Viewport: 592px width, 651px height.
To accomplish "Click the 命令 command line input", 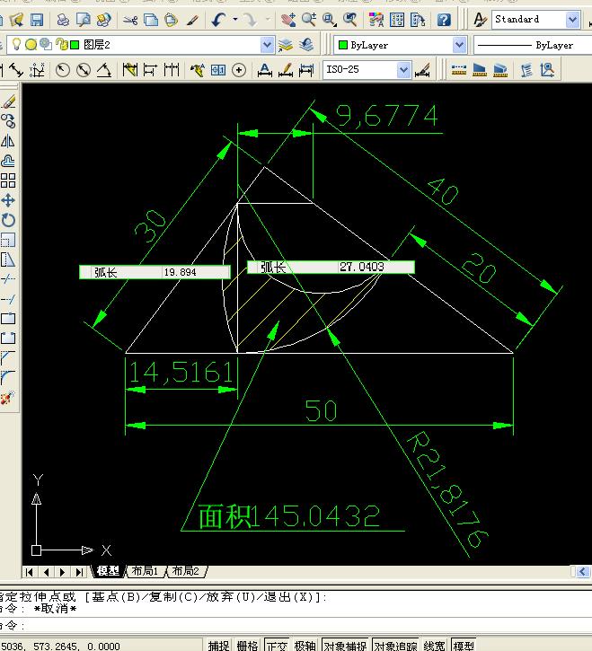I will [x=296, y=624].
